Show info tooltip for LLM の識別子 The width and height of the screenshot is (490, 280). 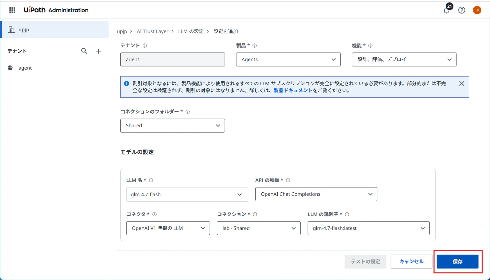pos(347,214)
